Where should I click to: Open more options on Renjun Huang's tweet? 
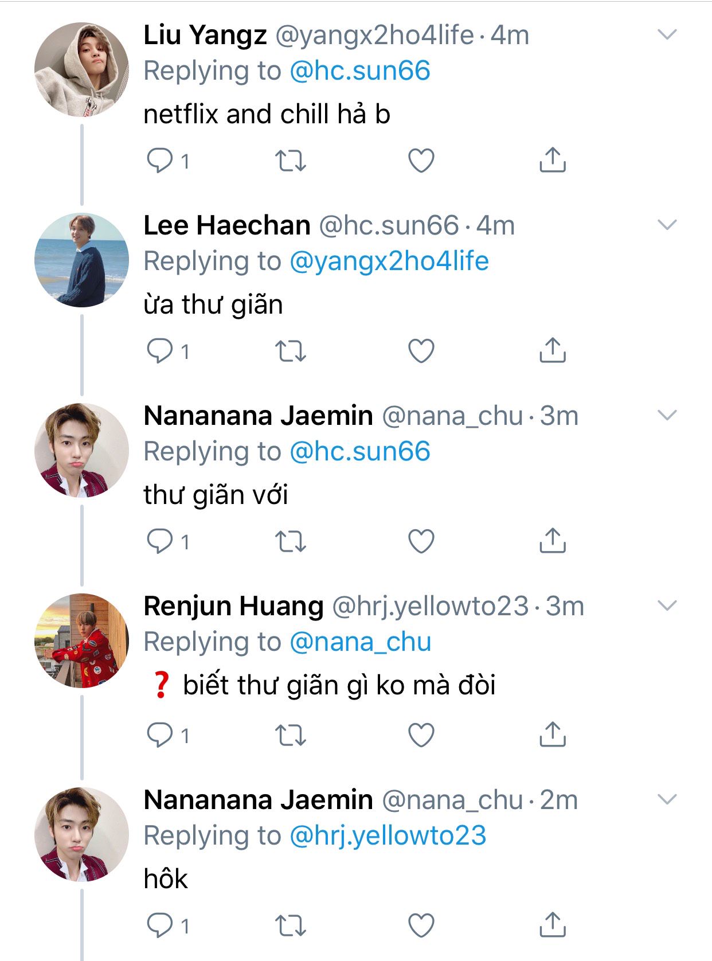tap(667, 606)
